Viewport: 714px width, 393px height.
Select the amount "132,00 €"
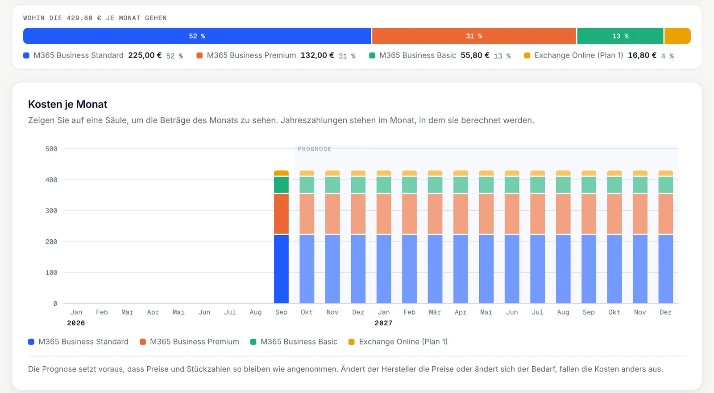(x=317, y=55)
